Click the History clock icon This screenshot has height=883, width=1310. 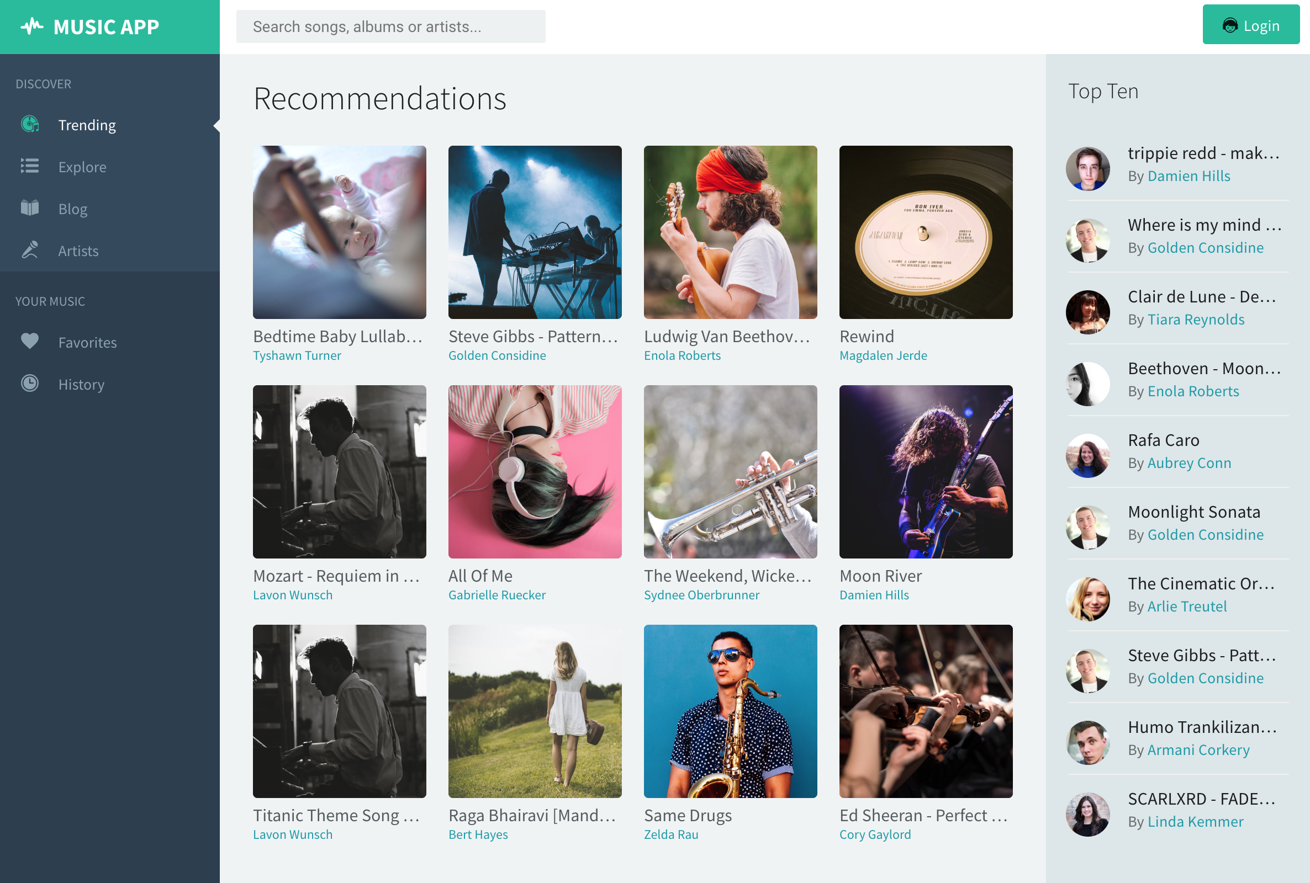click(x=30, y=384)
